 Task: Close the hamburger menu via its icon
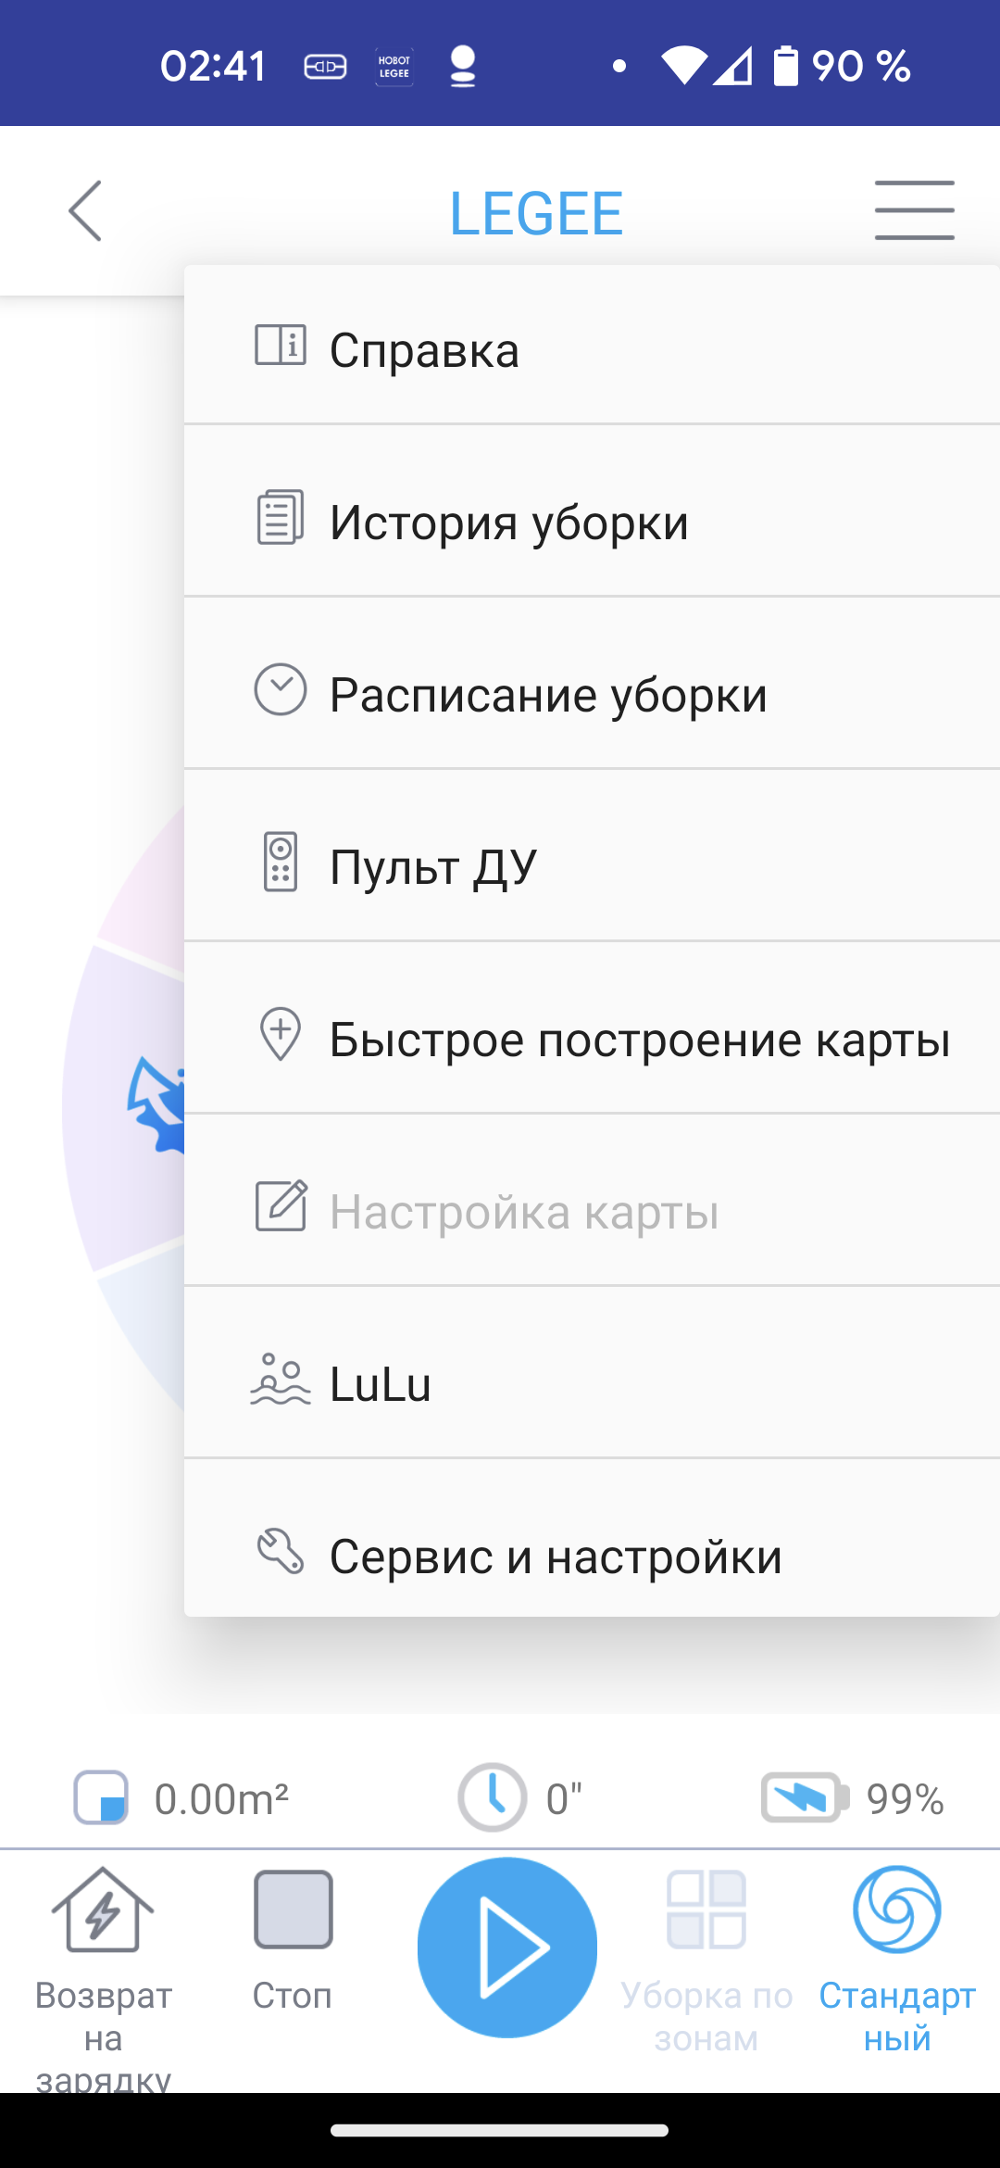pos(914,211)
